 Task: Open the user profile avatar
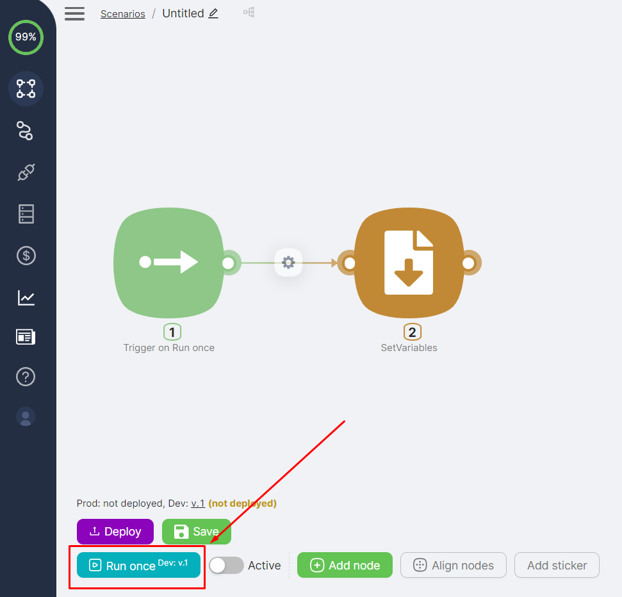tap(26, 417)
